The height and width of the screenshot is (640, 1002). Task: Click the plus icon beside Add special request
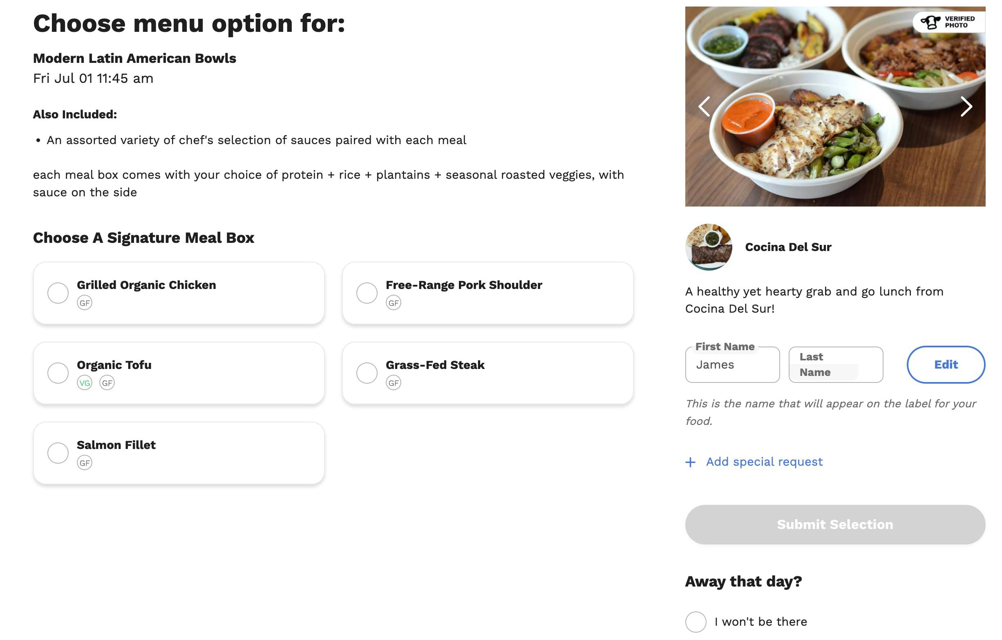click(x=690, y=462)
